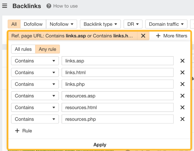Open the hamburger menu icon
This screenshot has width=194, height=151.
[x=4, y=6]
